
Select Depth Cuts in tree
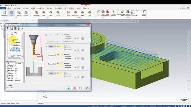(x=15, y=47)
